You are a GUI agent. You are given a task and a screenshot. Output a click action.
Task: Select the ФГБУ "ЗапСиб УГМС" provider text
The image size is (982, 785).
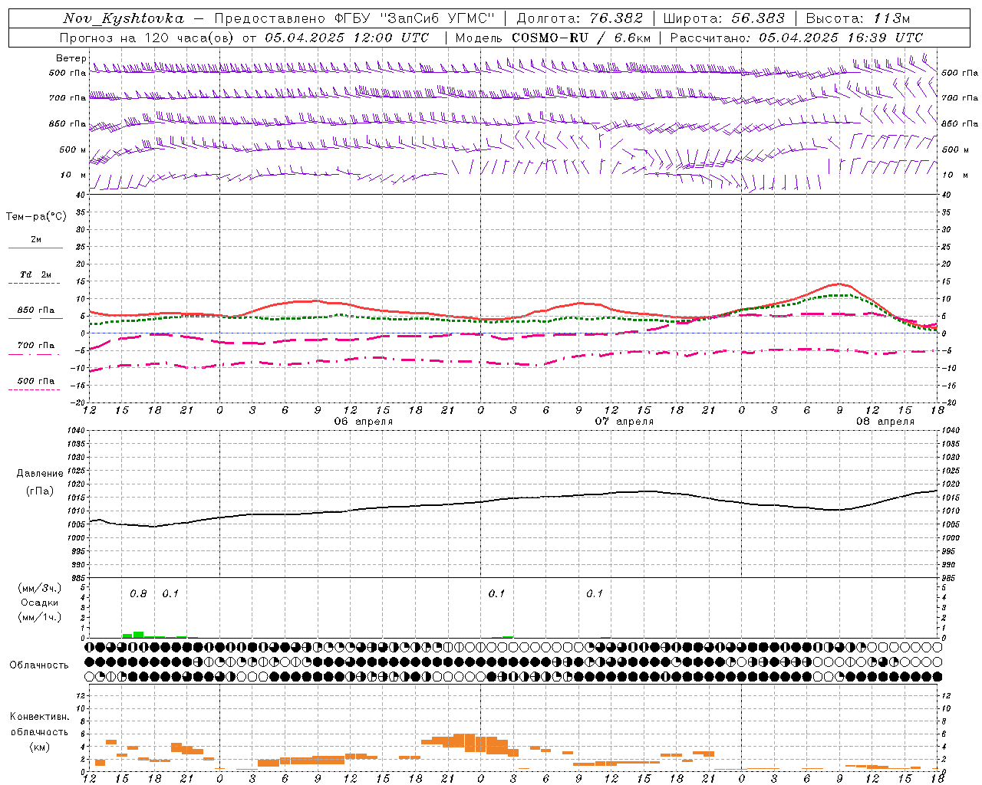point(415,18)
